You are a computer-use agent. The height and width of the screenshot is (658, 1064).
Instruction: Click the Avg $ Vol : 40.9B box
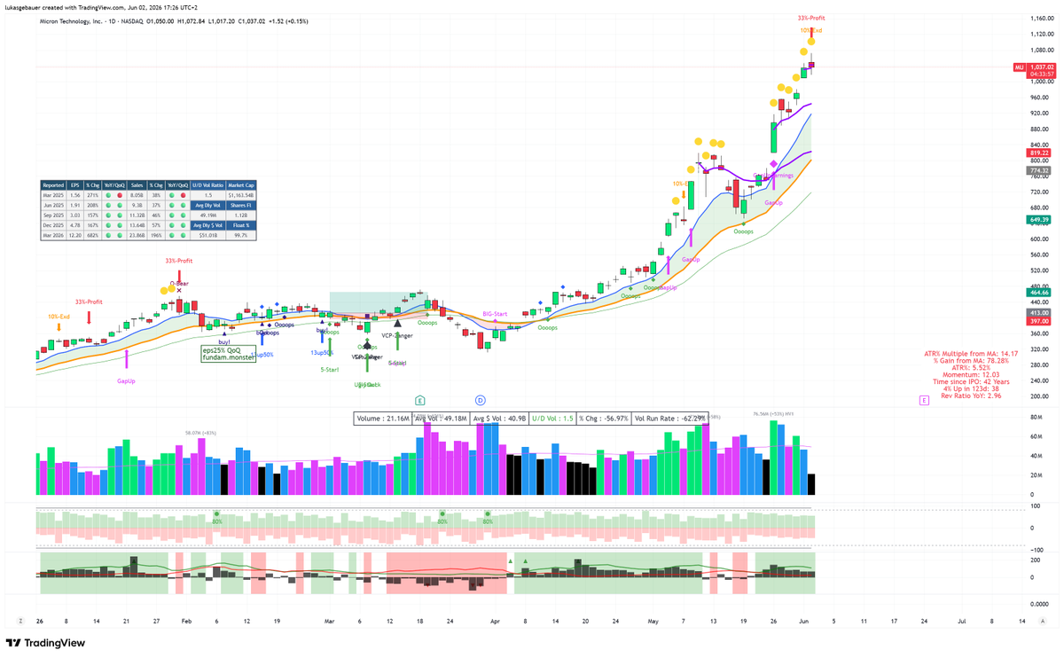pyautogui.click(x=499, y=418)
